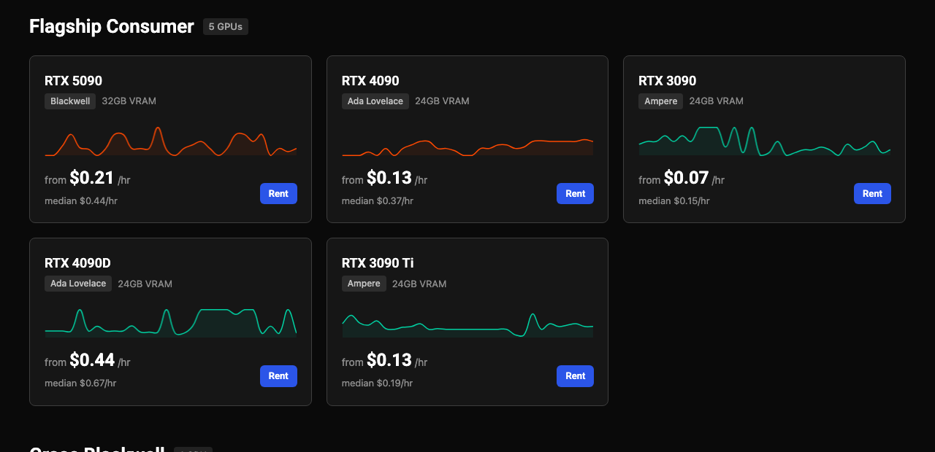Rent the RTX 5090 GPU
Viewport: 935px width, 452px height.
(x=278, y=193)
